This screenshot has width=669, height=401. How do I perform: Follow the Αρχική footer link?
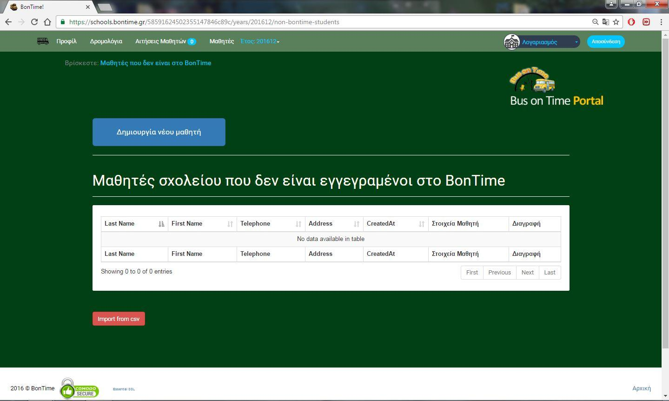(x=642, y=388)
